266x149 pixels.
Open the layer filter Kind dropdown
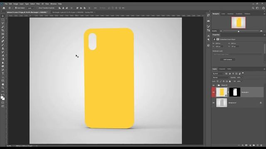218,74
